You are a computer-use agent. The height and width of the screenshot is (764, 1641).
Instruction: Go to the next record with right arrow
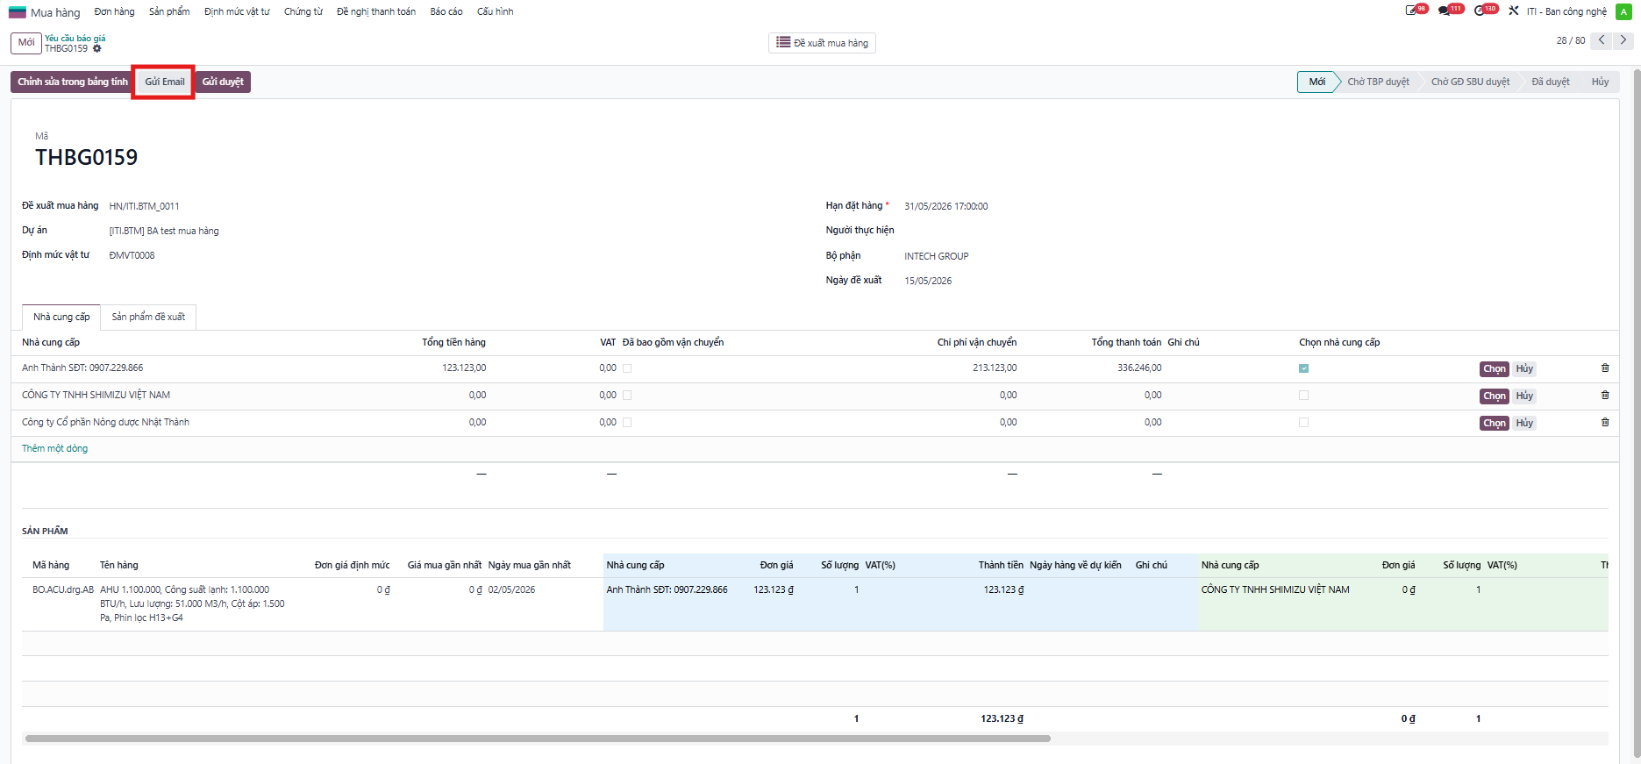[1623, 40]
